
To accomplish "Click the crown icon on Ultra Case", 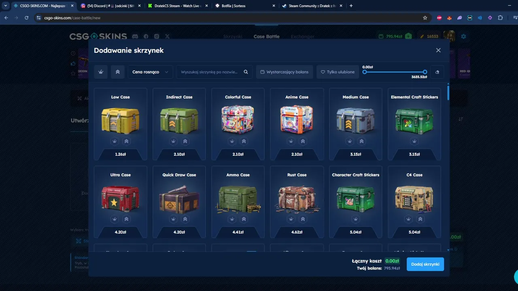I will click(x=115, y=219).
